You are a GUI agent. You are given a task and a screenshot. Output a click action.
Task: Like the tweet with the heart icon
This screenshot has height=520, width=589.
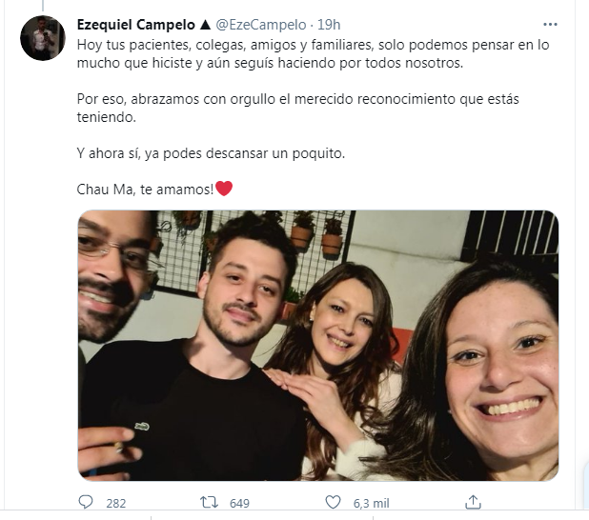333,502
